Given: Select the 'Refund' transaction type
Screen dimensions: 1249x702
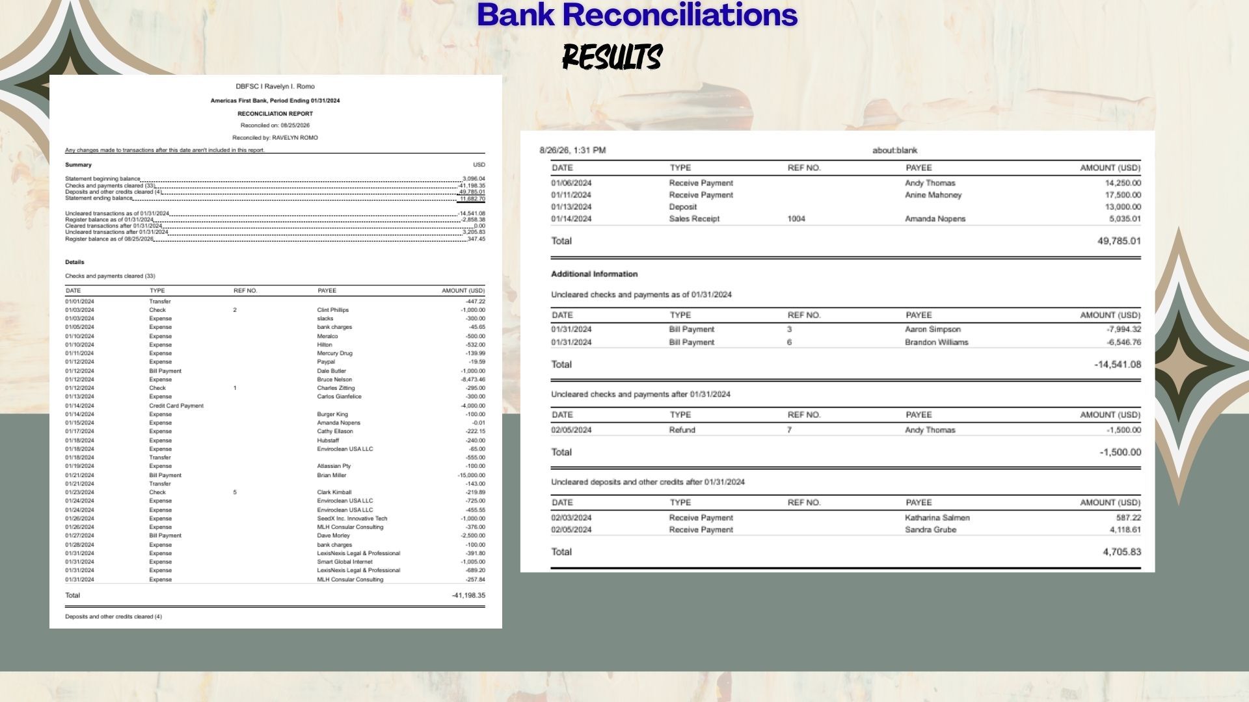Looking at the screenshot, I should coord(682,430).
